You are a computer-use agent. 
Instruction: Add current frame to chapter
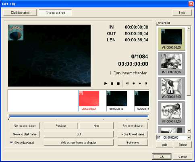click(x=79, y=142)
